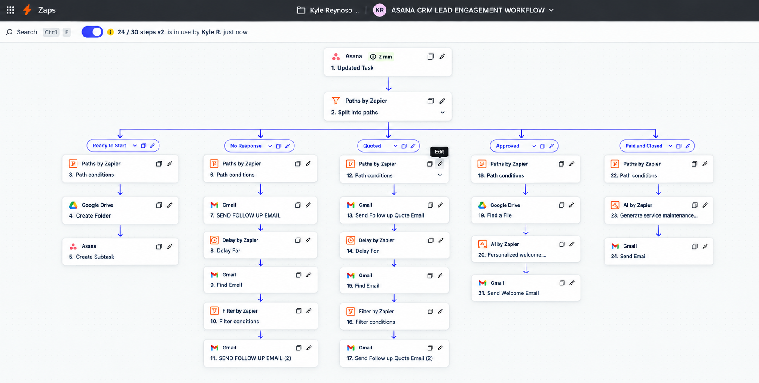Click the 2 min polling interval badge
Screen dimensions: 759x383
tap(381, 57)
